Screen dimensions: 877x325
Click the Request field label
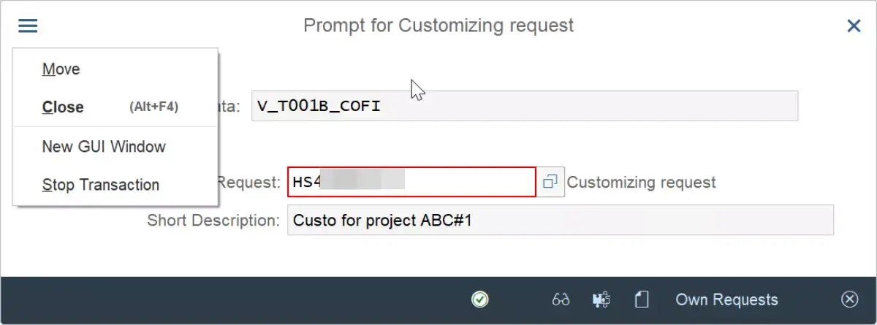(x=248, y=182)
